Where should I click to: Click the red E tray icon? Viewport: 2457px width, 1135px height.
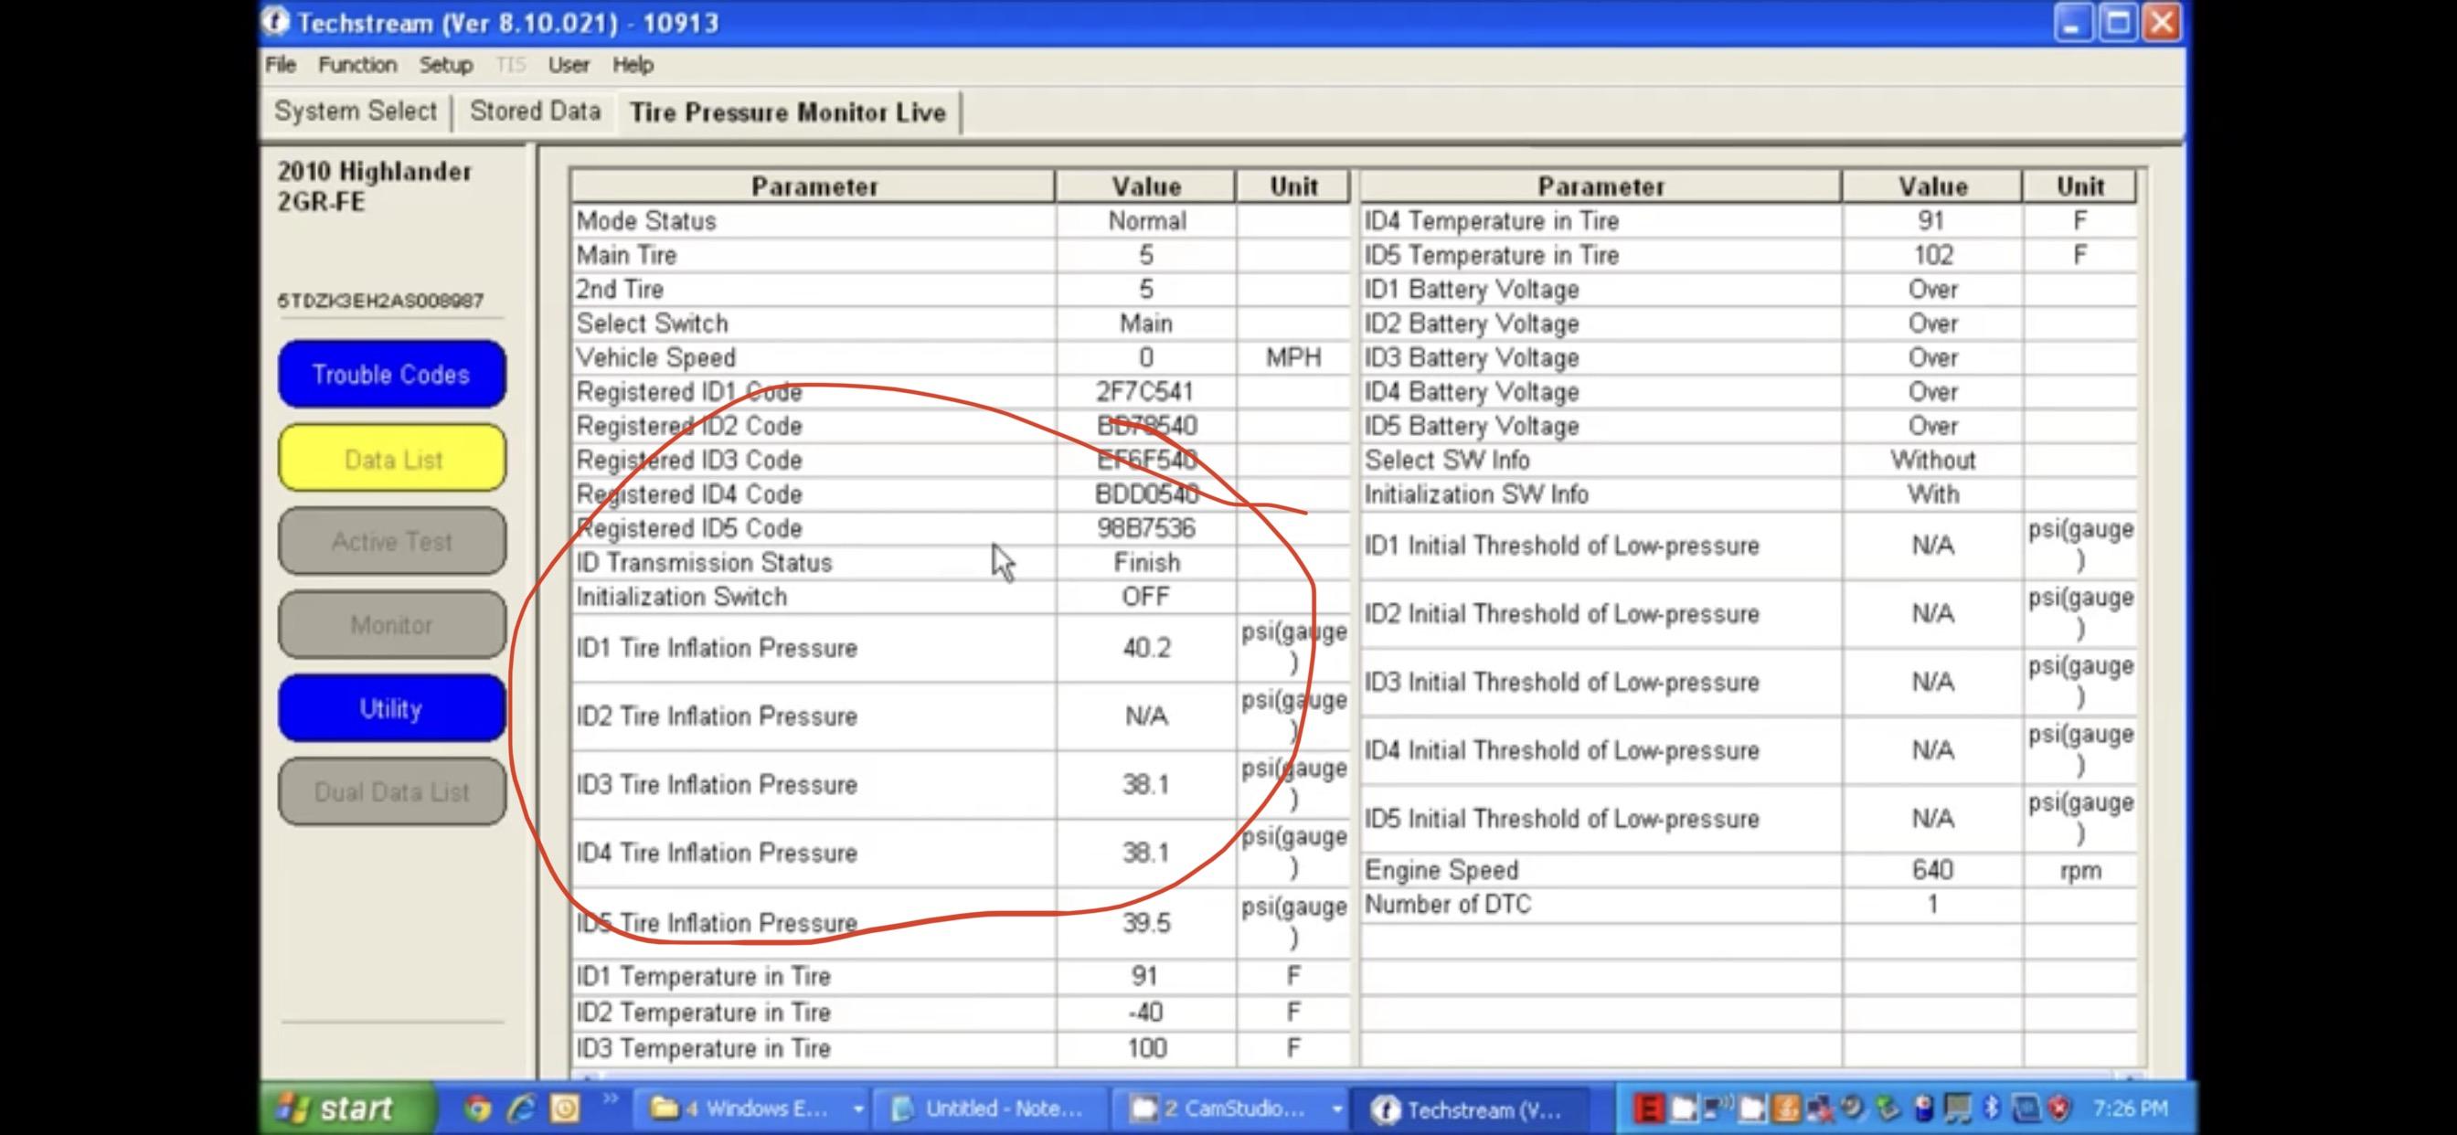[1648, 1108]
